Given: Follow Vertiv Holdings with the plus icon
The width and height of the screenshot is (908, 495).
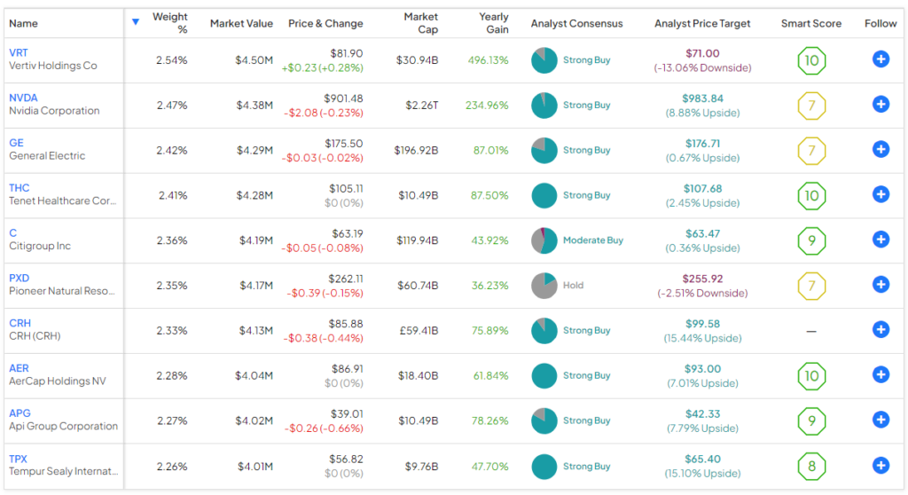Looking at the screenshot, I should [881, 59].
